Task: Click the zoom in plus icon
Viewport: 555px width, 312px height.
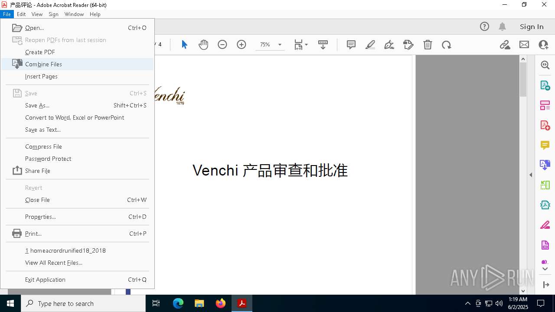Action: (242, 45)
